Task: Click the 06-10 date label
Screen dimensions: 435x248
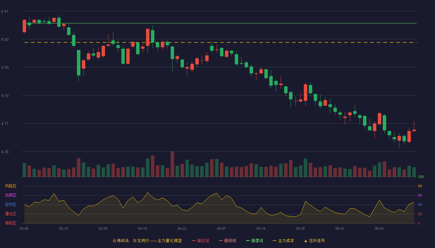Action: pyautogui.click(x=340, y=228)
